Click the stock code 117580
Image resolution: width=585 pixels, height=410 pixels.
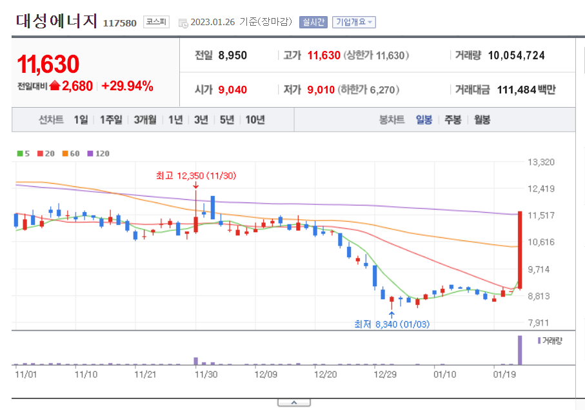click(x=119, y=23)
